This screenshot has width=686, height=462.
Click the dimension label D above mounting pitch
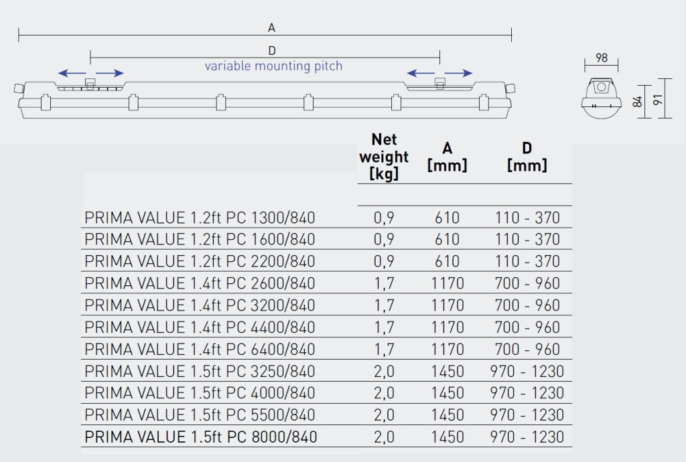[272, 51]
